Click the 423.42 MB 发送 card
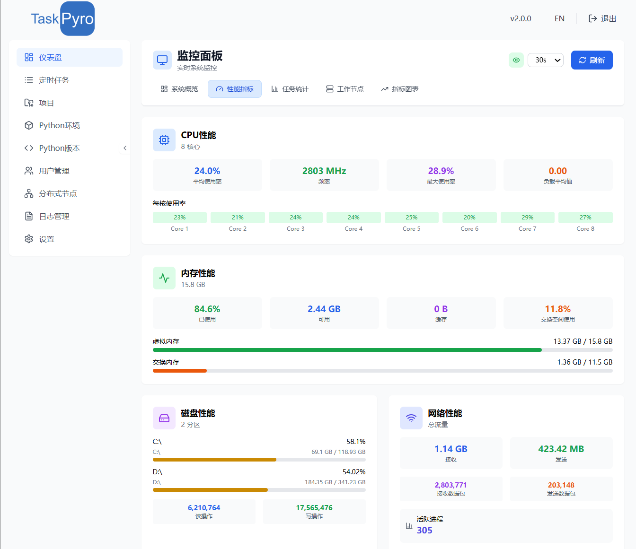 pyautogui.click(x=561, y=453)
